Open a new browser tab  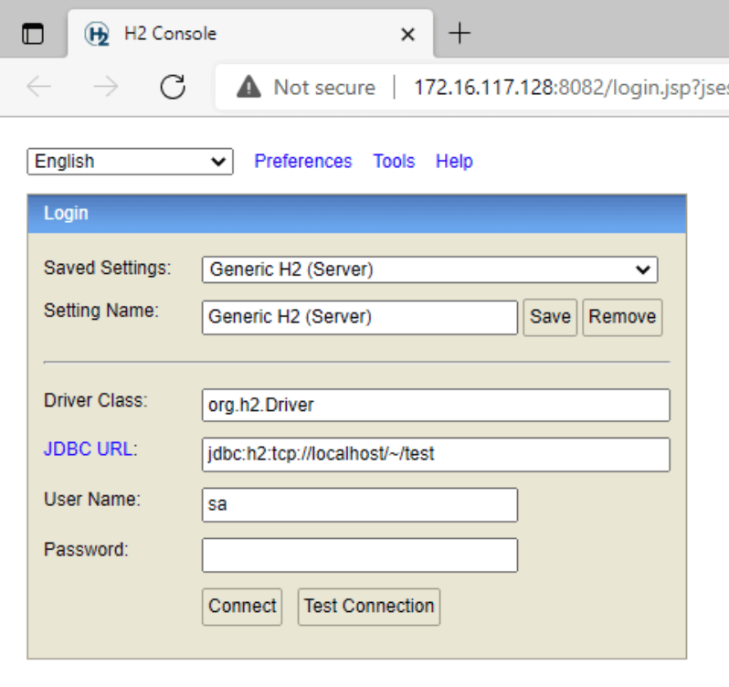click(x=460, y=34)
